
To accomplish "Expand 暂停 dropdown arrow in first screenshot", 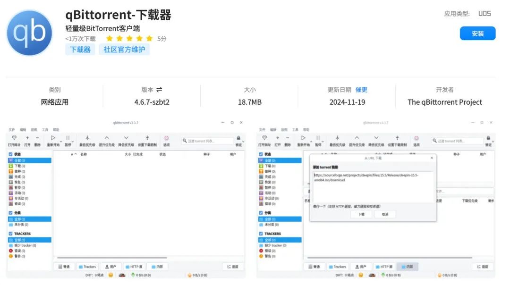I will [73, 142].
